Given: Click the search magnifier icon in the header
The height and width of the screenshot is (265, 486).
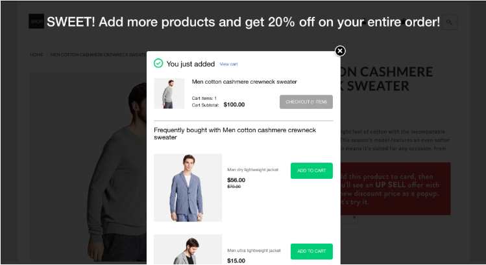Looking at the screenshot, I should (449, 22).
